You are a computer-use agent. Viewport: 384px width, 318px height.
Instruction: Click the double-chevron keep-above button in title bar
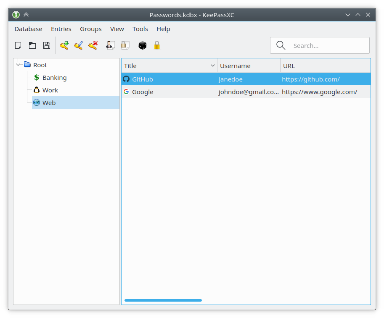click(26, 15)
